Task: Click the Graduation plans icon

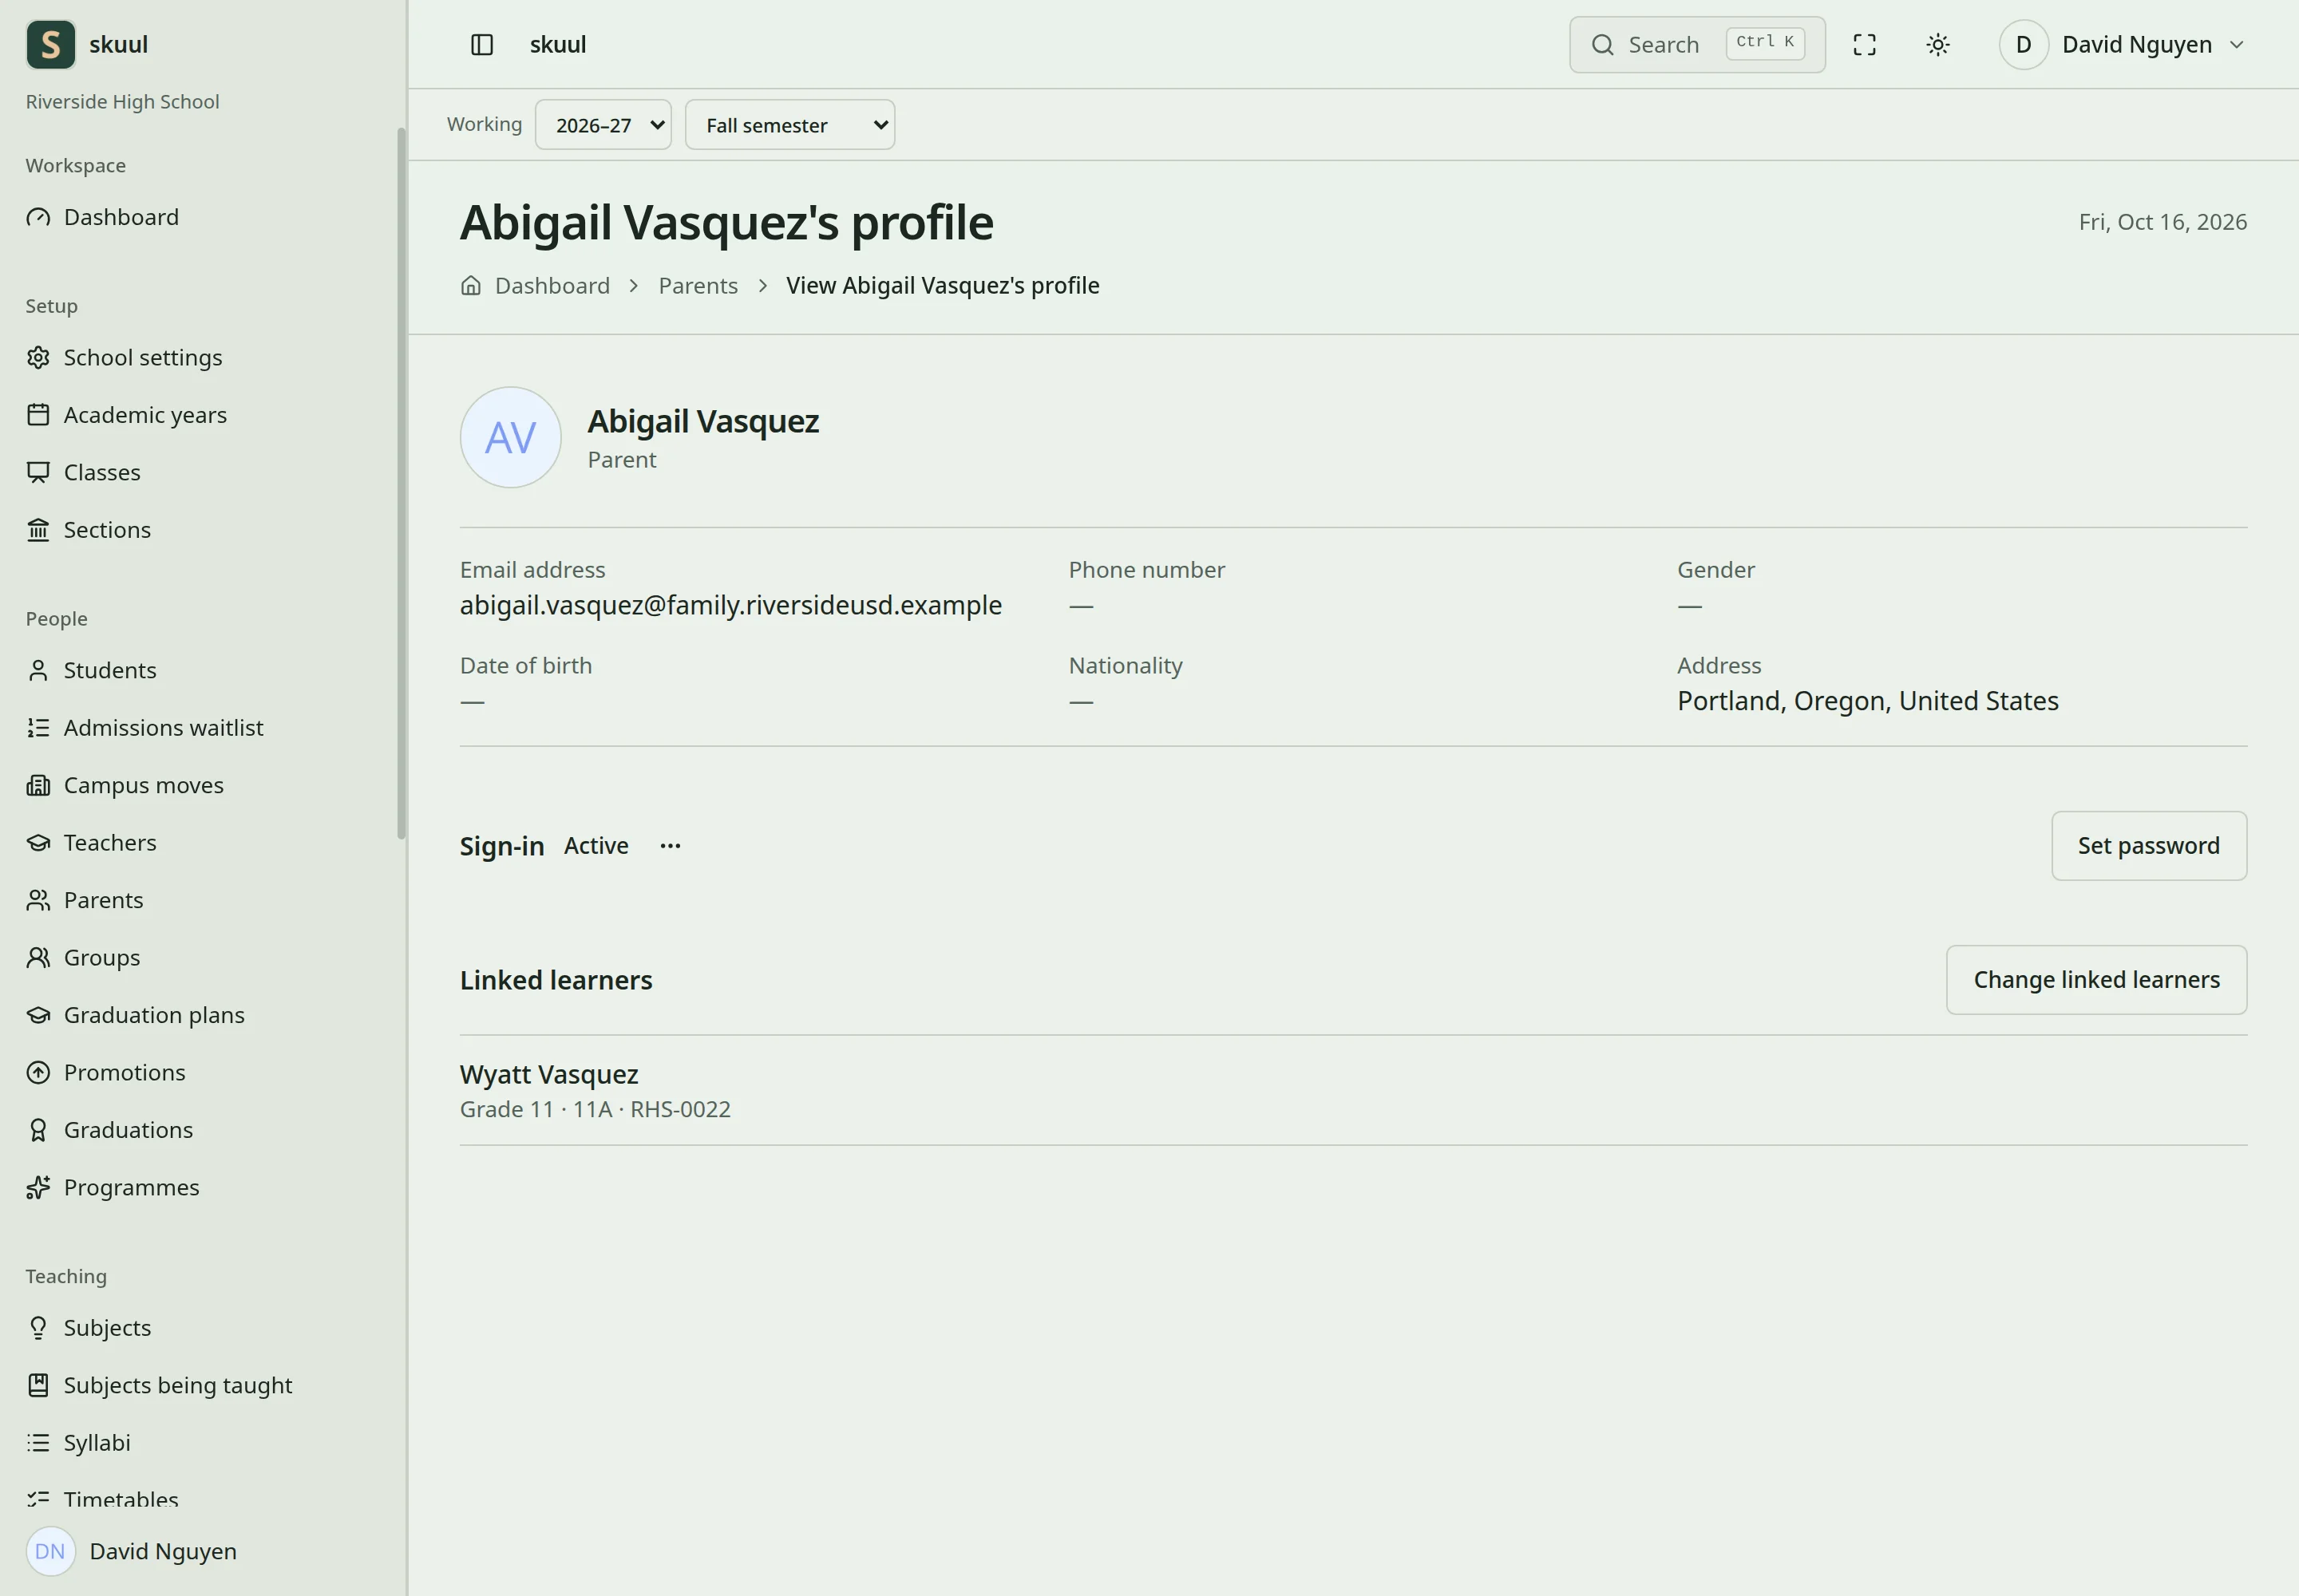Action: [38, 1015]
